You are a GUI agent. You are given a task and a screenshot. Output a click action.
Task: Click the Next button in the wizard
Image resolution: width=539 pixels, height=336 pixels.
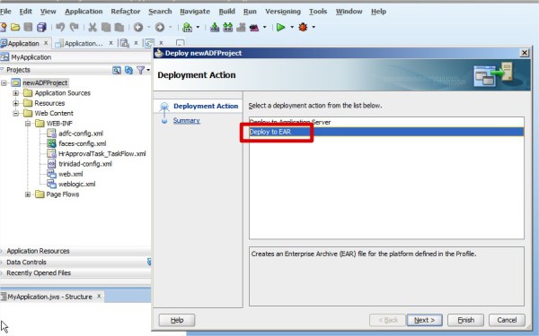(x=424, y=320)
